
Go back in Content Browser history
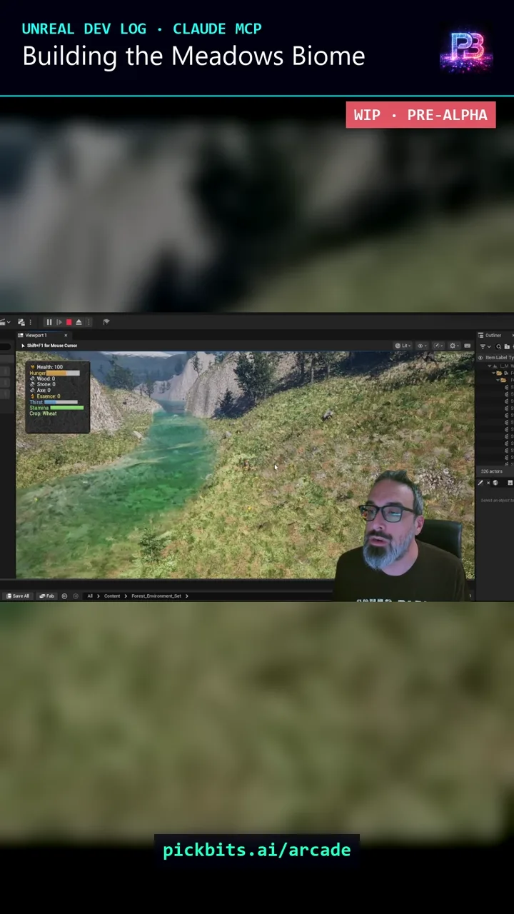tap(64, 596)
